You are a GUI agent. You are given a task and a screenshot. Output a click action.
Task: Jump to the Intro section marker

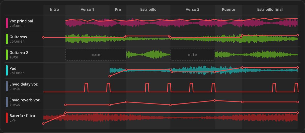coord(54,9)
